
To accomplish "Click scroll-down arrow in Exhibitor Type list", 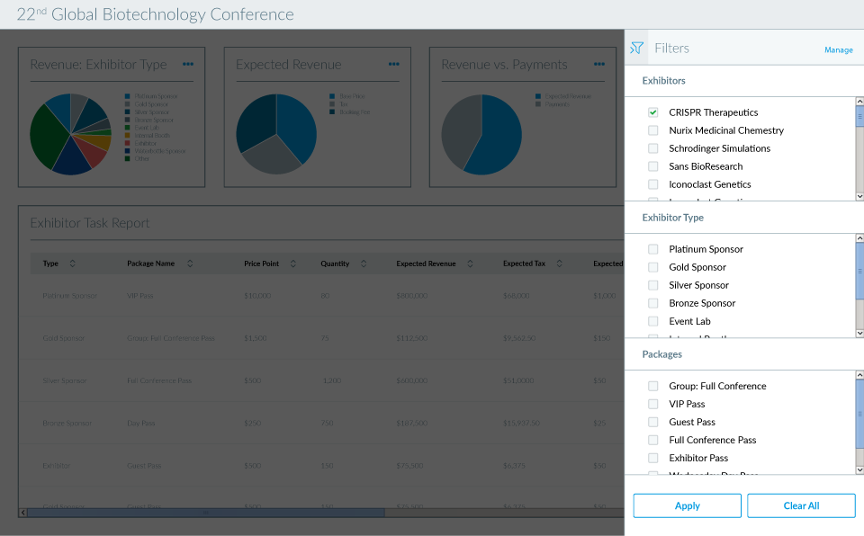I will coord(859,334).
